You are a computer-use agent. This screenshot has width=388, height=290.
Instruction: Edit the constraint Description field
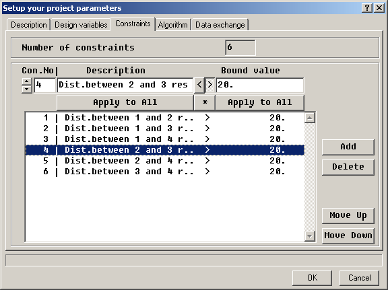point(125,85)
